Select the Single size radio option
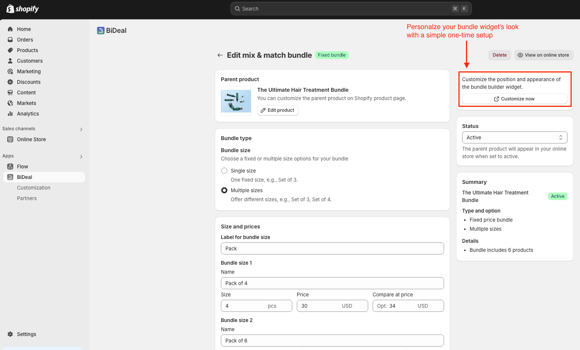 [224, 171]
